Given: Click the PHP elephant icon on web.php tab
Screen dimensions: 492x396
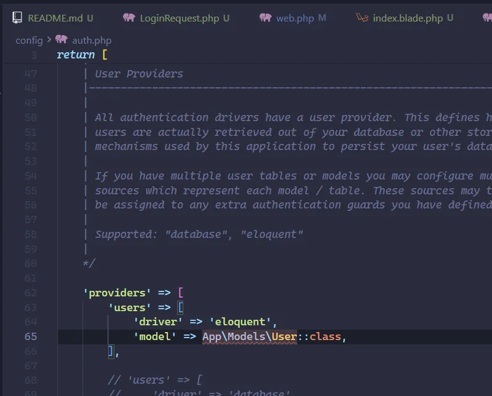Looking at the screenshot, I should (264, 18).
